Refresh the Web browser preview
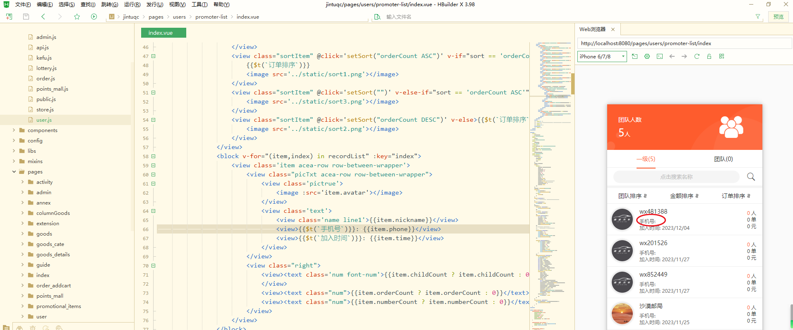The height and width of the screenshot is (330, 793). pos(697,56)
